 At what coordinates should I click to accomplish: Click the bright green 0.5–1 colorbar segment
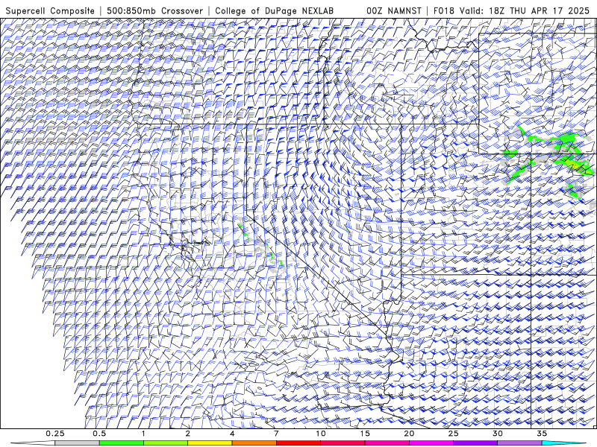click(x=122, y=443)
